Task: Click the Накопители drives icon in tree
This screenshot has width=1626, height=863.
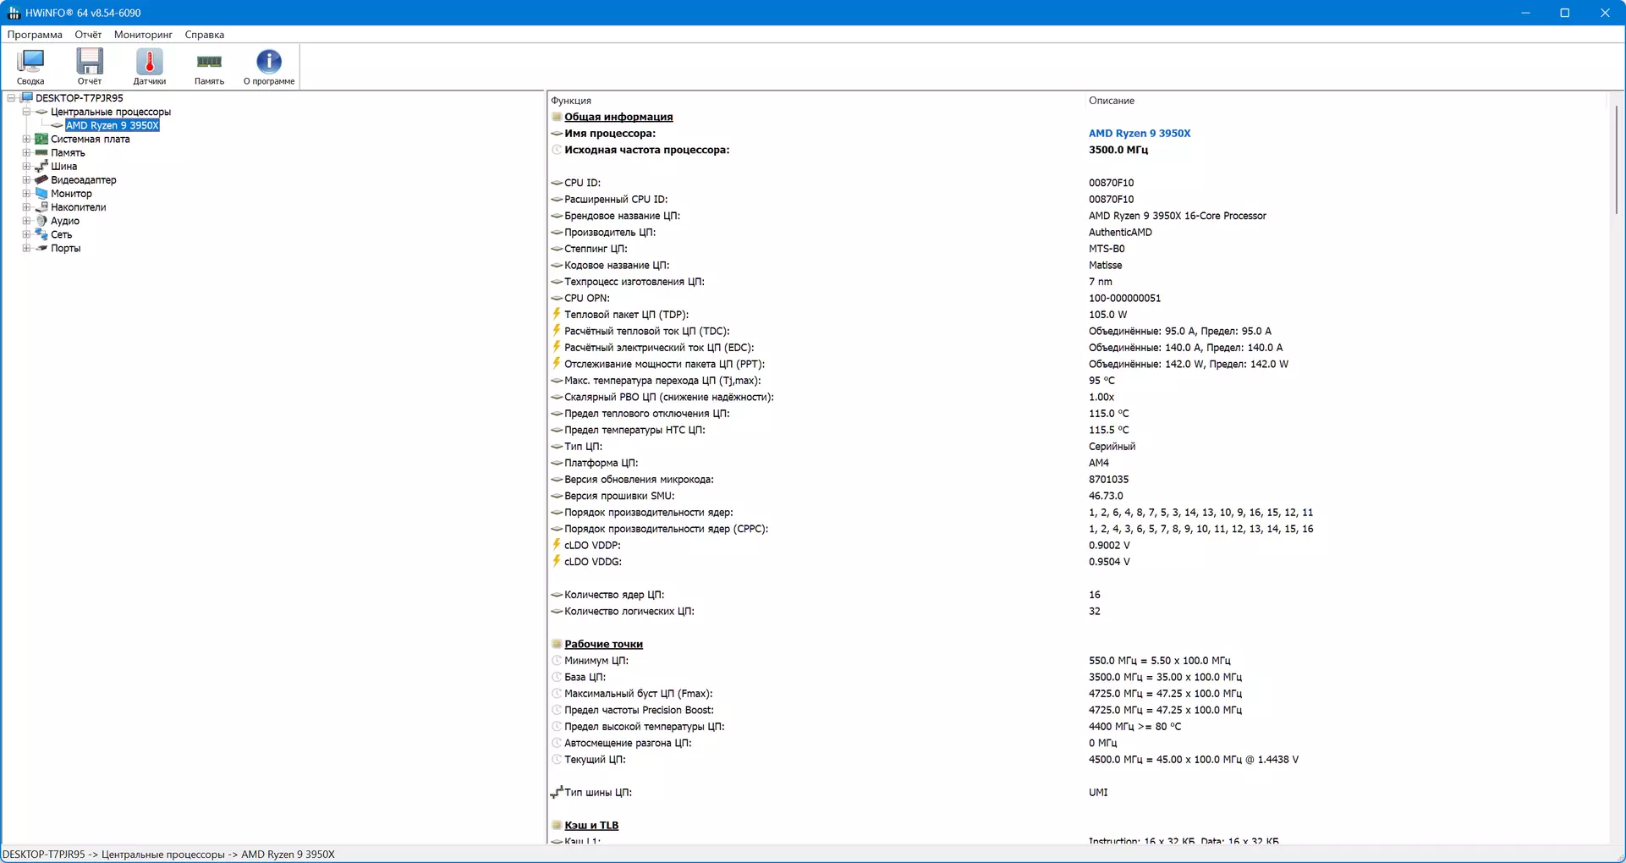Action: point(41,207)
